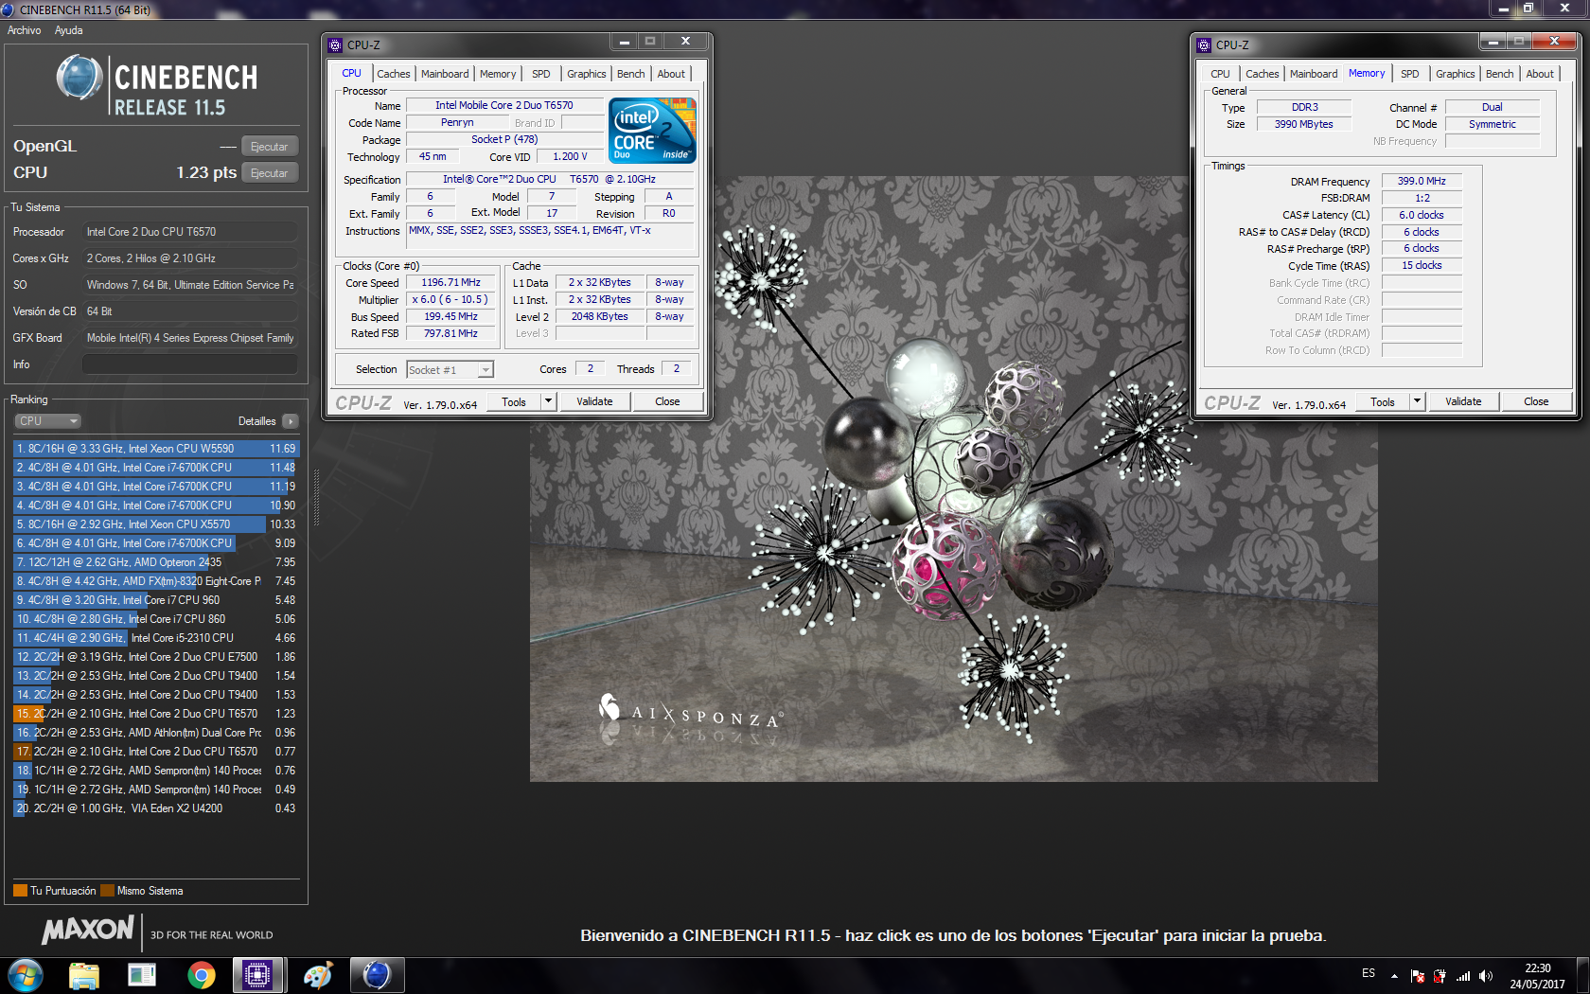Viewport: 1590px width, 994px height.
Task: Click Close in right CPU-Z window
Action: coord(1536,401)
